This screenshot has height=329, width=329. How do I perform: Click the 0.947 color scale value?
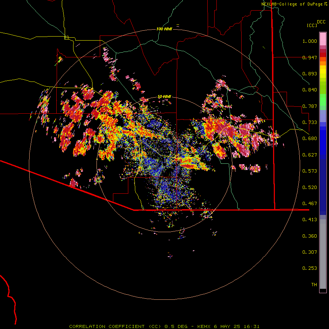[x=310, y=57]
